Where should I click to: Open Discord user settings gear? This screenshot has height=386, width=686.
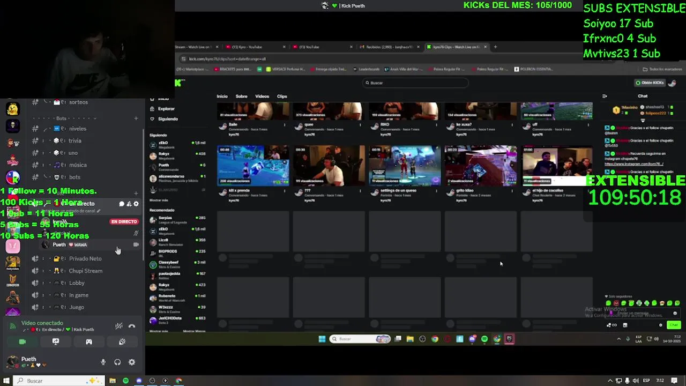pos(132,362)
